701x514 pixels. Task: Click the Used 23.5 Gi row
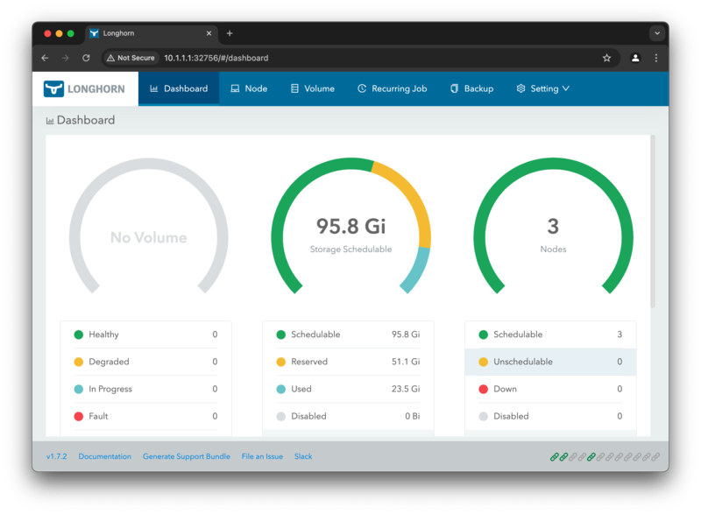tap(348, 389)
